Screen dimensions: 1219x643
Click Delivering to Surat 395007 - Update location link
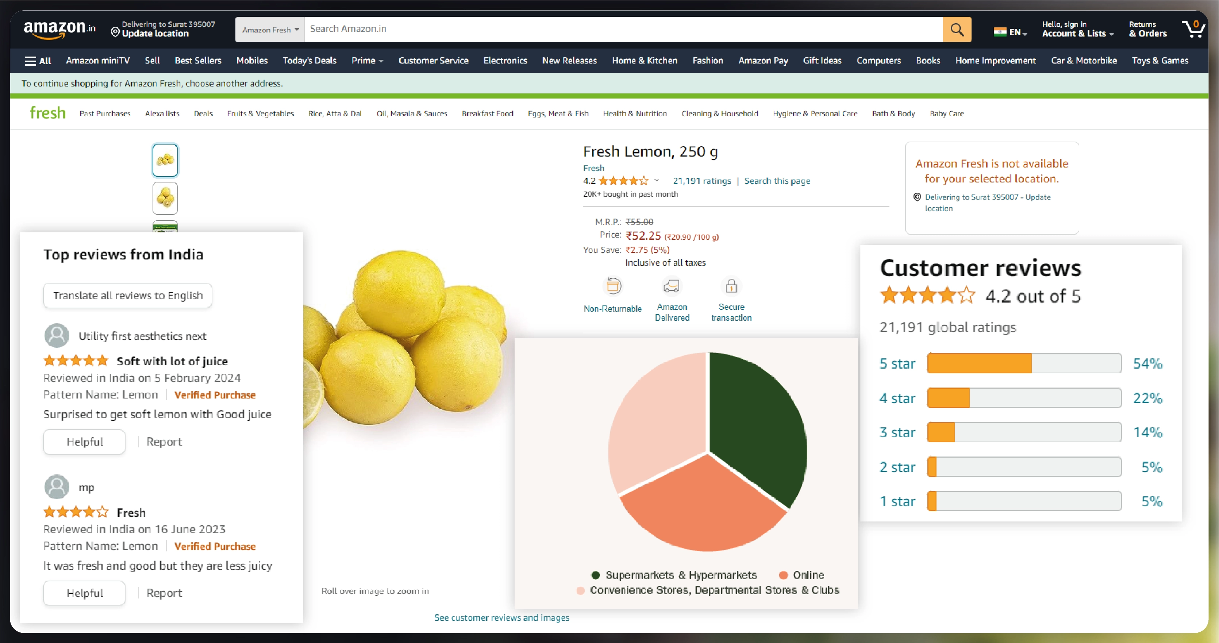987,203
